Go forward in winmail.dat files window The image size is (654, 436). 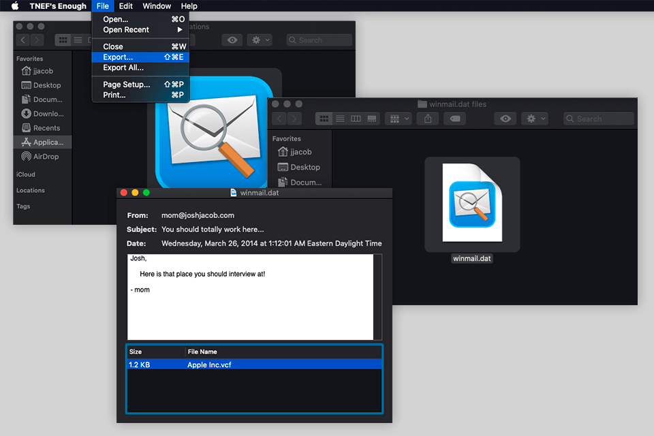pos(294,119)
